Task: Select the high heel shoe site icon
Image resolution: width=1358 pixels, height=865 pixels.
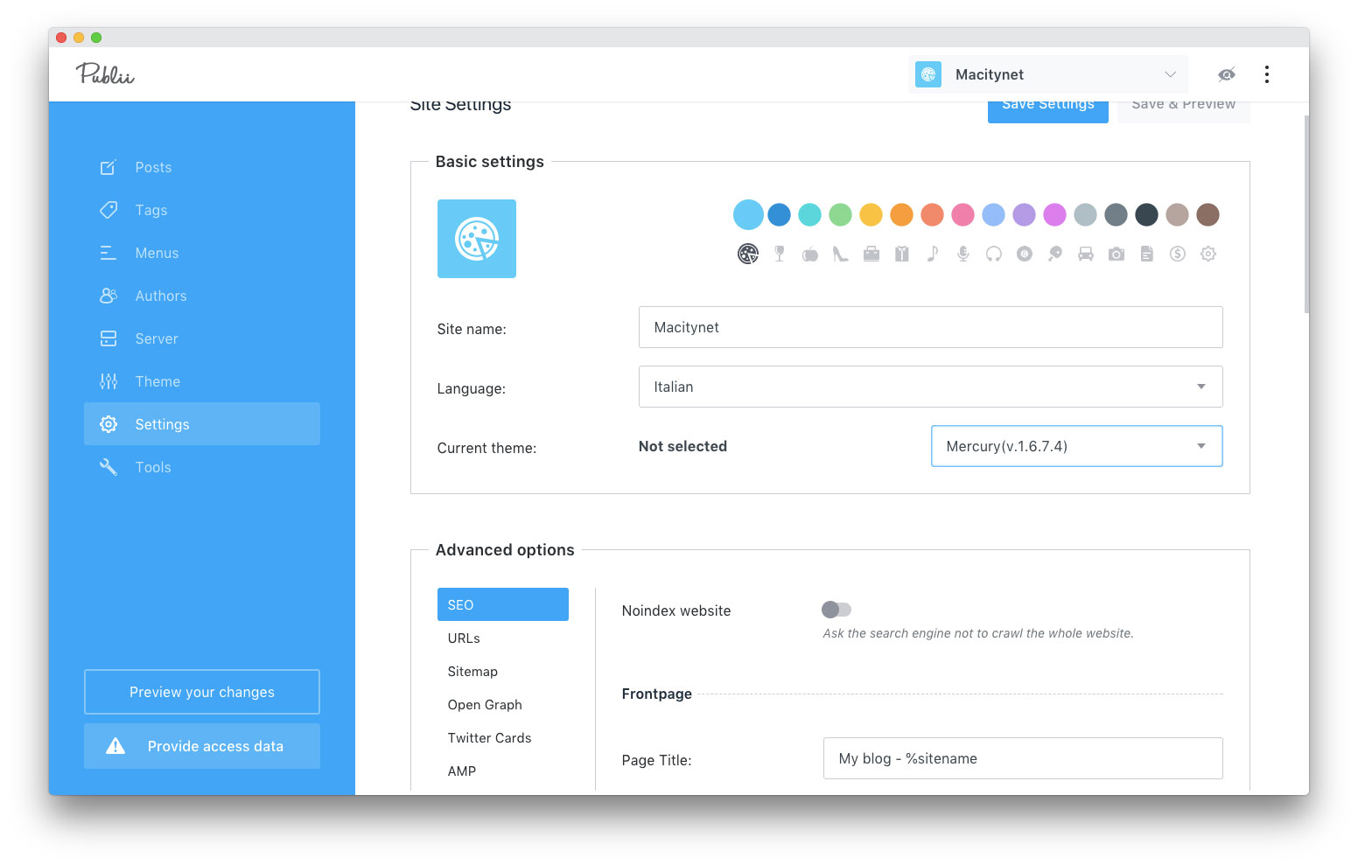Action: pyautogui.click(x=841, y=254)
